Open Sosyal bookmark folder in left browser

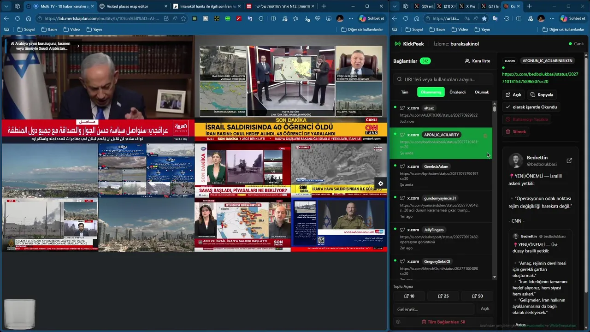26,30
